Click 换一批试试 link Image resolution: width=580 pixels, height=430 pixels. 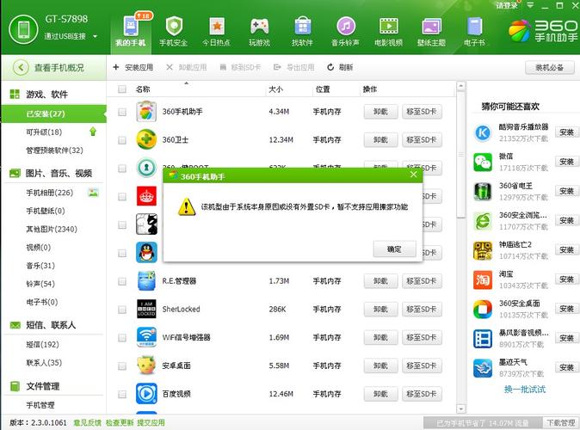(525, 389)
